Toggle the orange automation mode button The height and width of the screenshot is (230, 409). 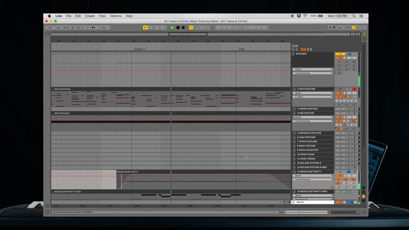303,49
